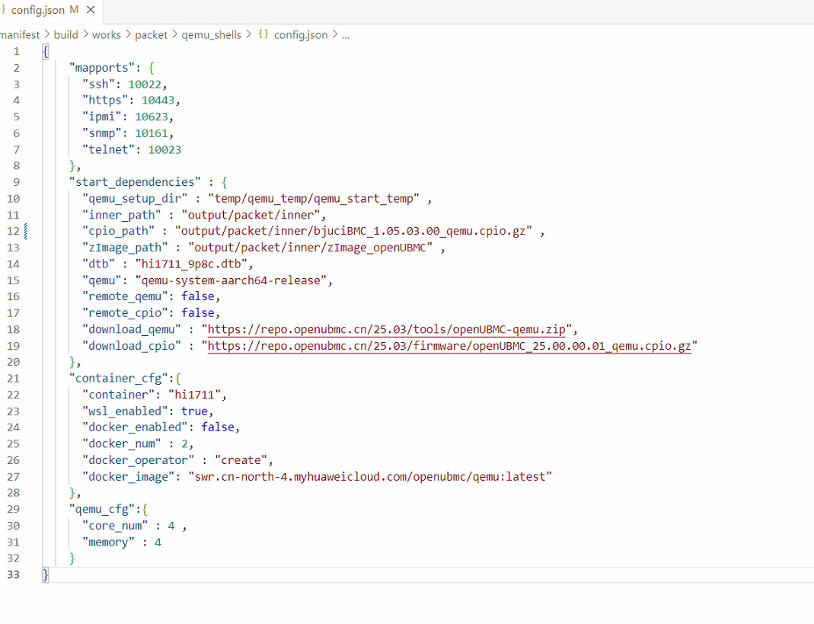Close the config.json editor tab
Image resolution: width=814 pixels, height=624 pixels.
[91, 11]
